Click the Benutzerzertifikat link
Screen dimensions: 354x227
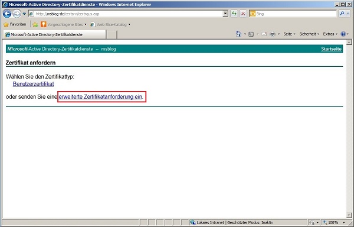click(x=33, y=84)
